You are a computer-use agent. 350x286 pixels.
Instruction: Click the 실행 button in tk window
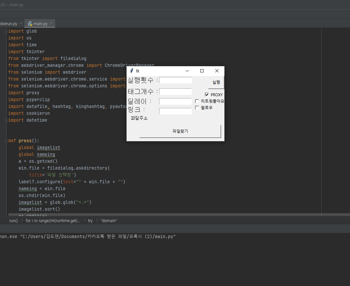click(x=216, y=82)
